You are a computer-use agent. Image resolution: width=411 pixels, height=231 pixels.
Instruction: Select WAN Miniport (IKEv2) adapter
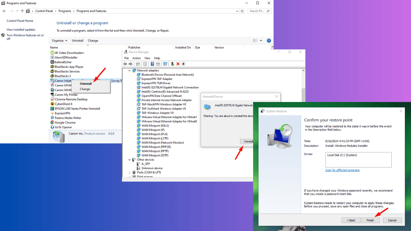(x=155, y=126)
